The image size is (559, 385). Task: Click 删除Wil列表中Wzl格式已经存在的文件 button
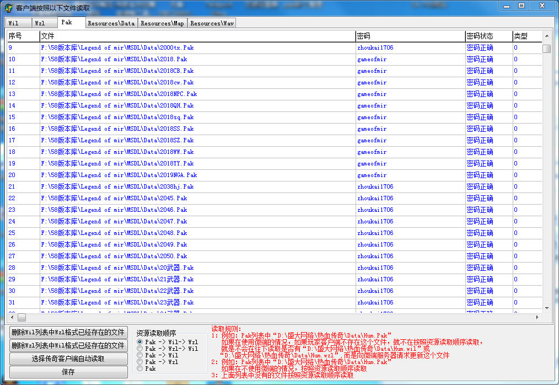pyautogui.click(x=68, y=332)
